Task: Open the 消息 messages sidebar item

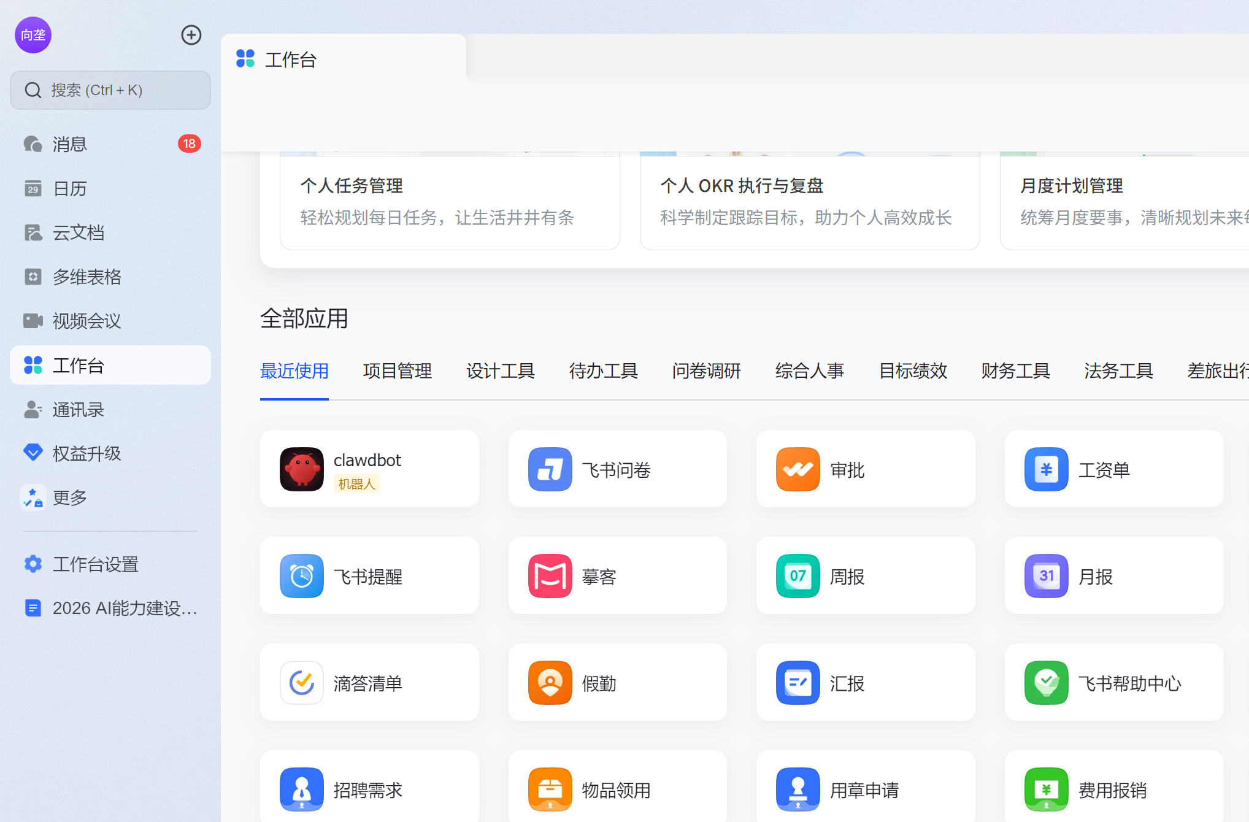Action: coord(70,144)
